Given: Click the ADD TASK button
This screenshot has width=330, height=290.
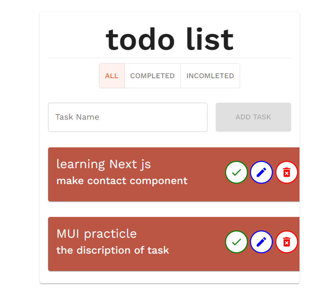Looking at the screenshot, I should click(x=253, y=117).
